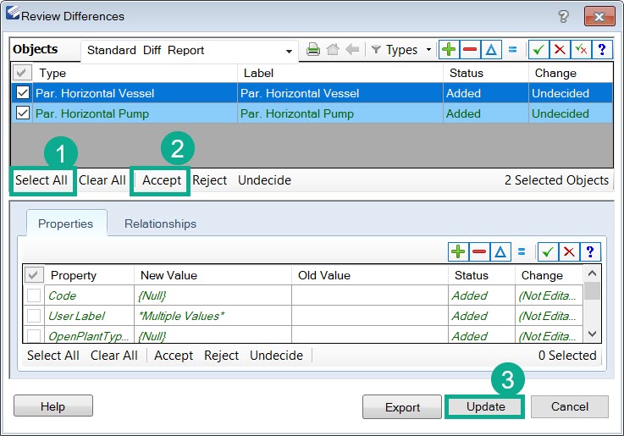This screenshot has height=436, width=624.
Task: Toggle the equals filter in Properties toolbar
Action: [x=522, y=251]
